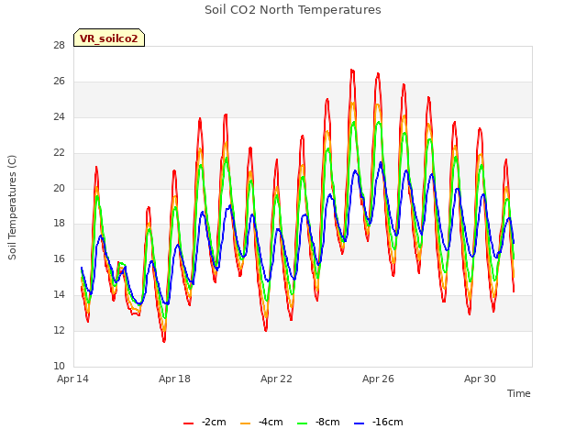
Task: Click the 24 y-axis tick label
Action: click(59, 117)
